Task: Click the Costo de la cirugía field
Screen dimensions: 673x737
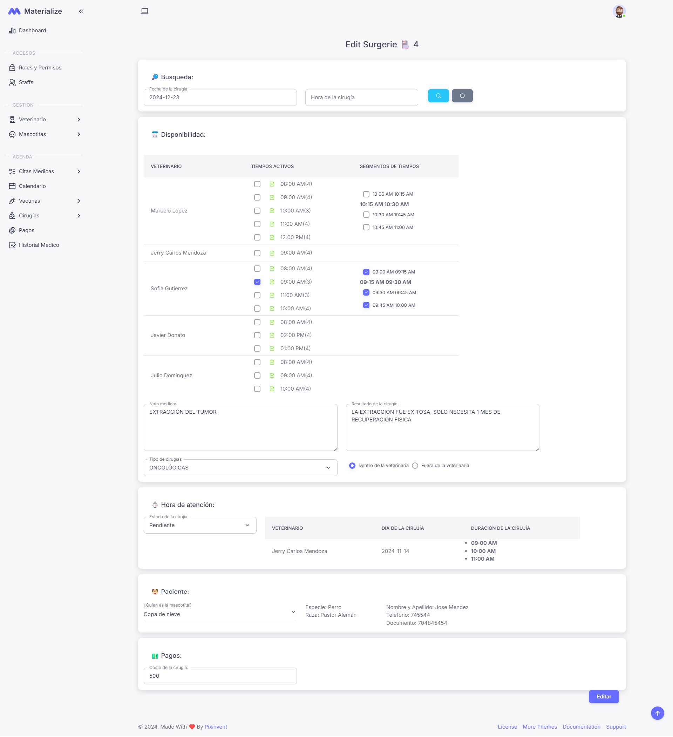Action: [x=220, y=676]
